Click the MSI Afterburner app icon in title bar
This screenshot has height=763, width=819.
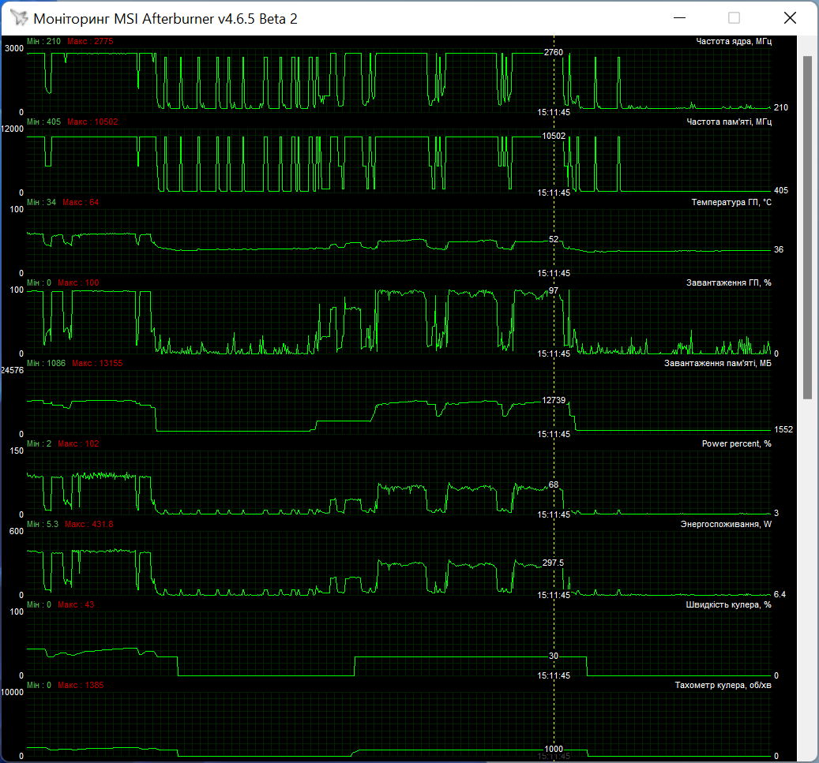pos(19,17)
